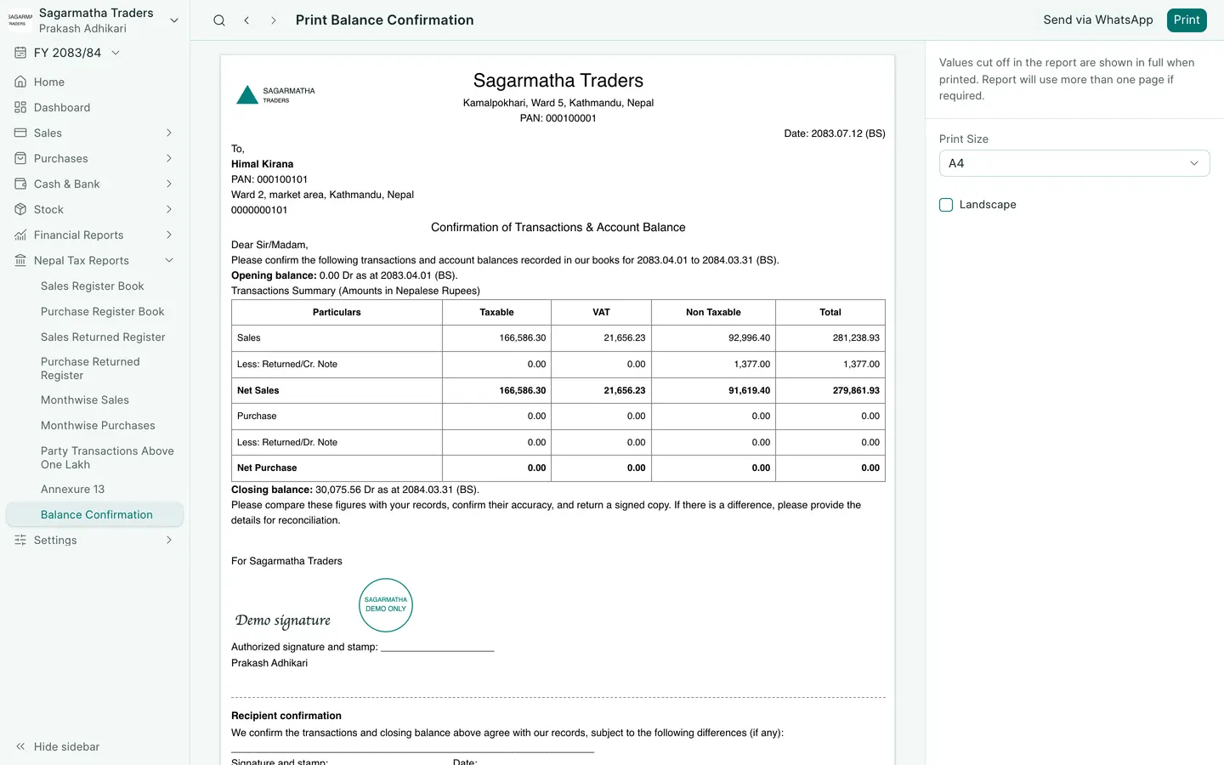The width and height of the screenshot is (1224, 765).
Task: Go back with the left arrow
Action: coord(246,20)
